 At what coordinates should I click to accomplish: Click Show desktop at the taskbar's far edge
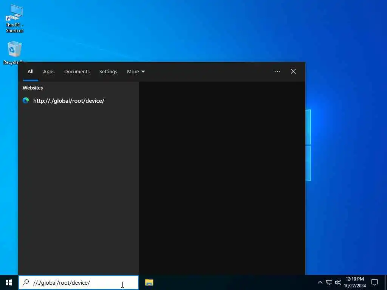(x=386, y=282)
